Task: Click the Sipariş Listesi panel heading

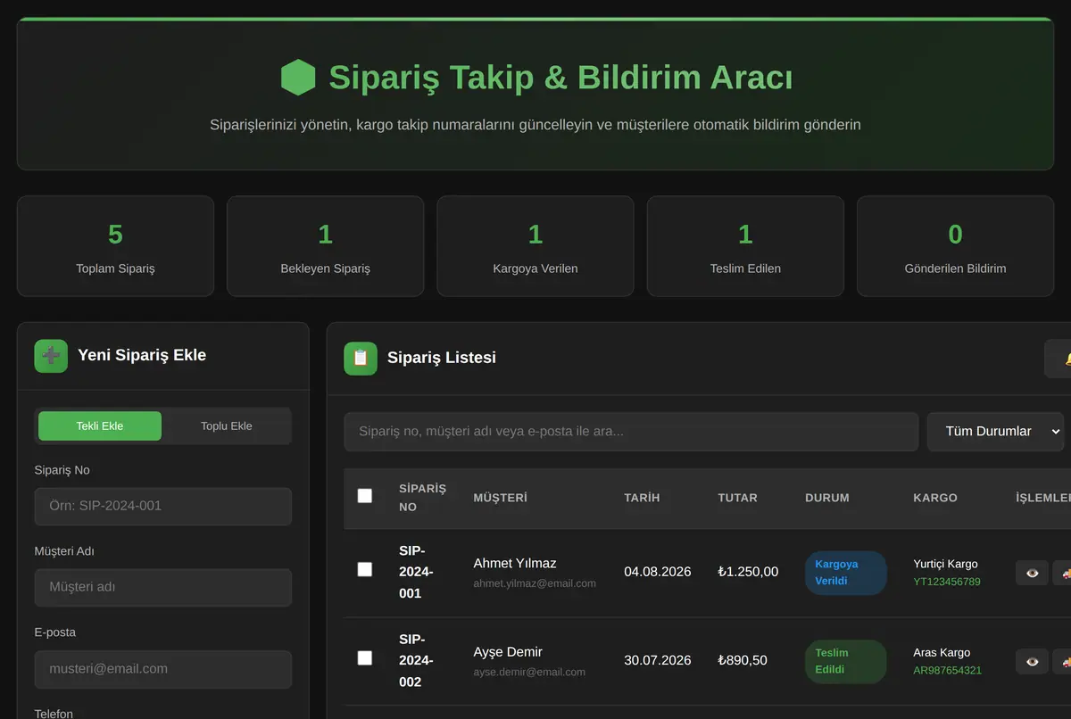Action: pyautogui.click(x=442, y=358)
